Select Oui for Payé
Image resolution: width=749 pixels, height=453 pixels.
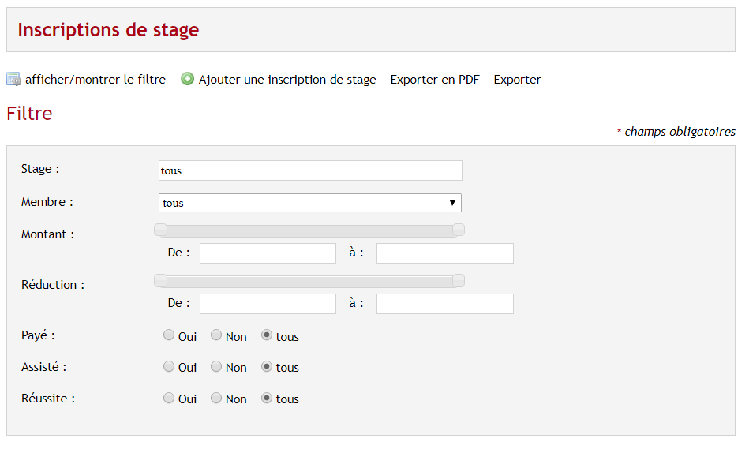click(x=169, y=335)
